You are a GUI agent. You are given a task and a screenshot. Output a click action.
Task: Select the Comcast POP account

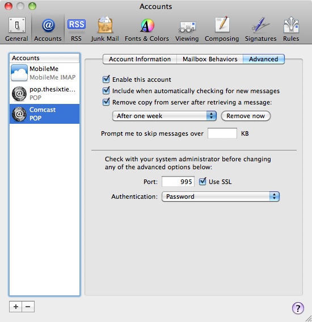(x=44, y=114)
